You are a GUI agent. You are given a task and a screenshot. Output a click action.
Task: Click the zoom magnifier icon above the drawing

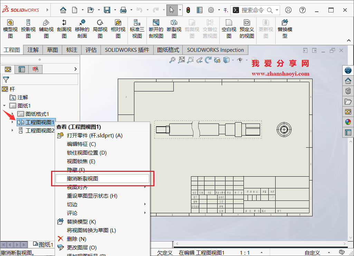(x=172, y=60)
